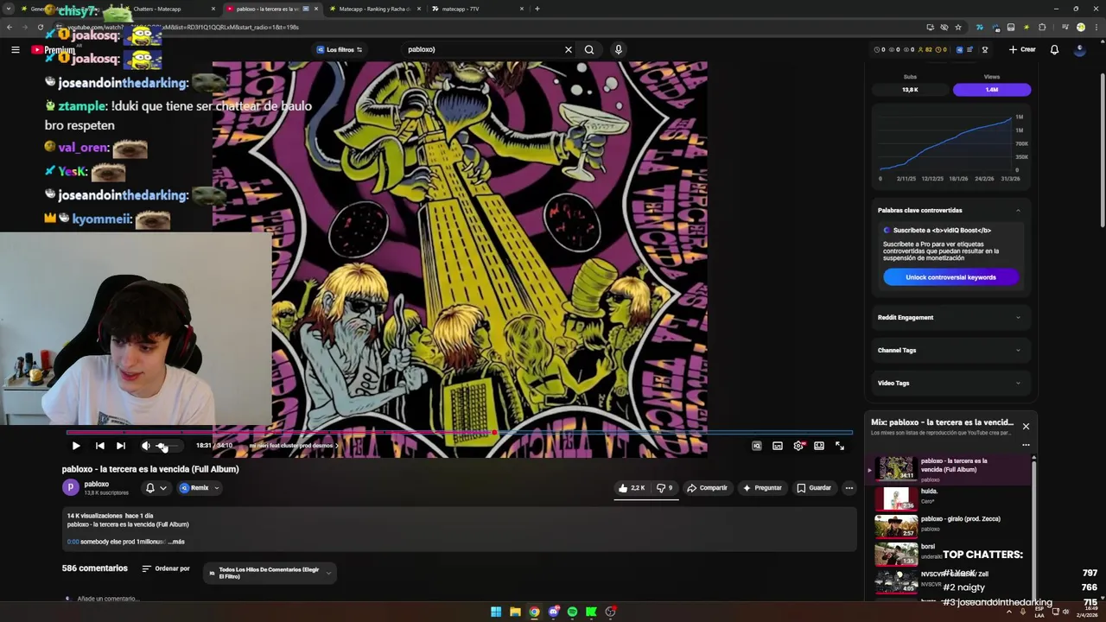Viewport: 1106px width, 622px height.
Task: Open Chrome three-dot menu
Action: [x=1096, y=27]
